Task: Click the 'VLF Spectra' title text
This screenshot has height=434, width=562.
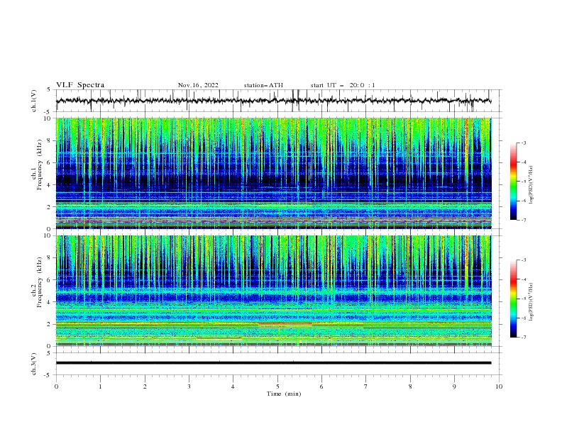Action: pyautogui.click(x=80, y=85)
